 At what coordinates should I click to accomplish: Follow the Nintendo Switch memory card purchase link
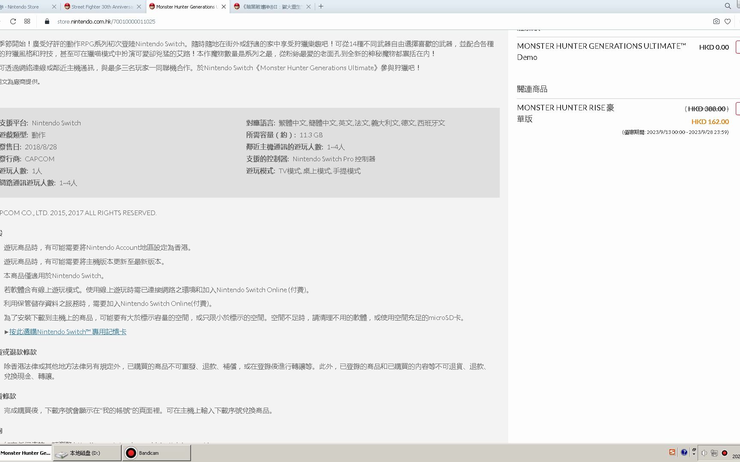[x=67, y=332]
